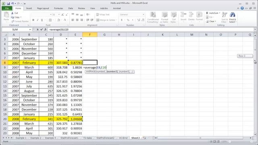Apply percent style
Screen dimensions: 258x145
(128, 20)
